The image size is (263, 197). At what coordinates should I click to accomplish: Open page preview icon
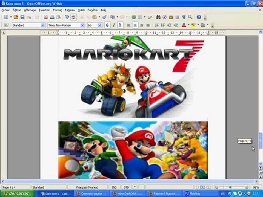coord(59,17)
